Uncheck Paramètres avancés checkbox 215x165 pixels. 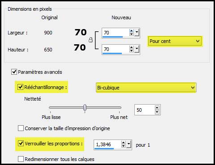click(14, 72)
